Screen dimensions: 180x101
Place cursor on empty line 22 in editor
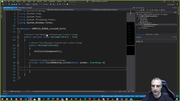point(72,68)
